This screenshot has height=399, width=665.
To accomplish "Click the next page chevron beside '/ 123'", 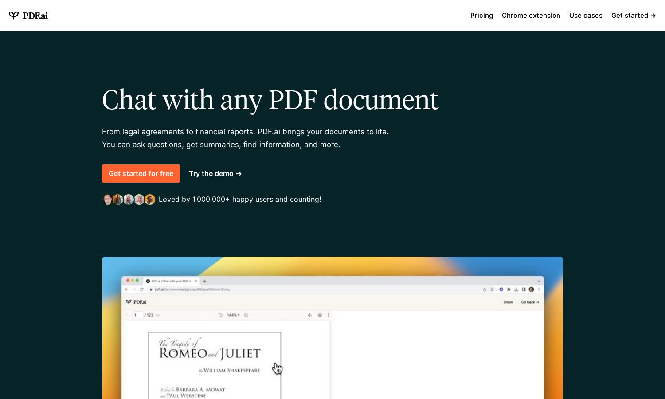I will click(158, 315).
